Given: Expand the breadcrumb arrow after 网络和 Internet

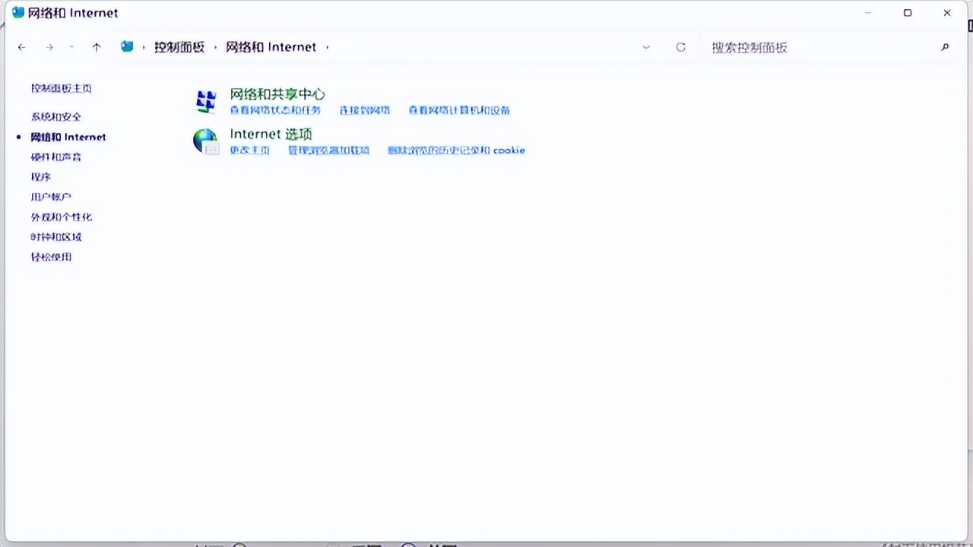Looking at the screenshot, I should click(x=327, y=47).
